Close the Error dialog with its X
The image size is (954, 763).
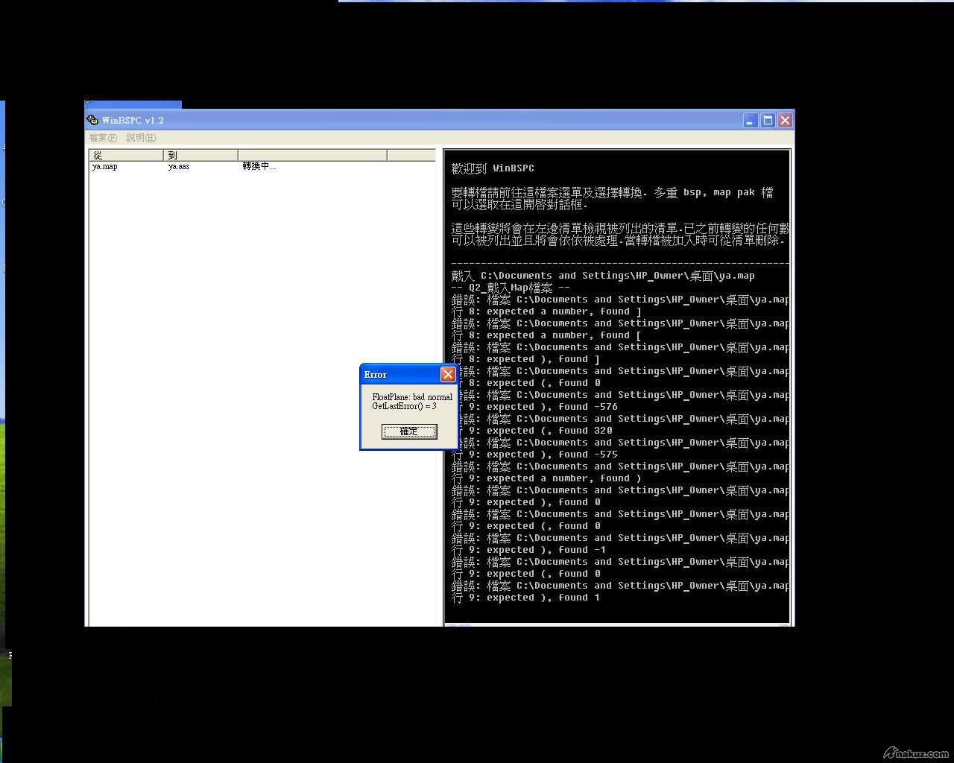pyautogui.click(x=448, y=374)
